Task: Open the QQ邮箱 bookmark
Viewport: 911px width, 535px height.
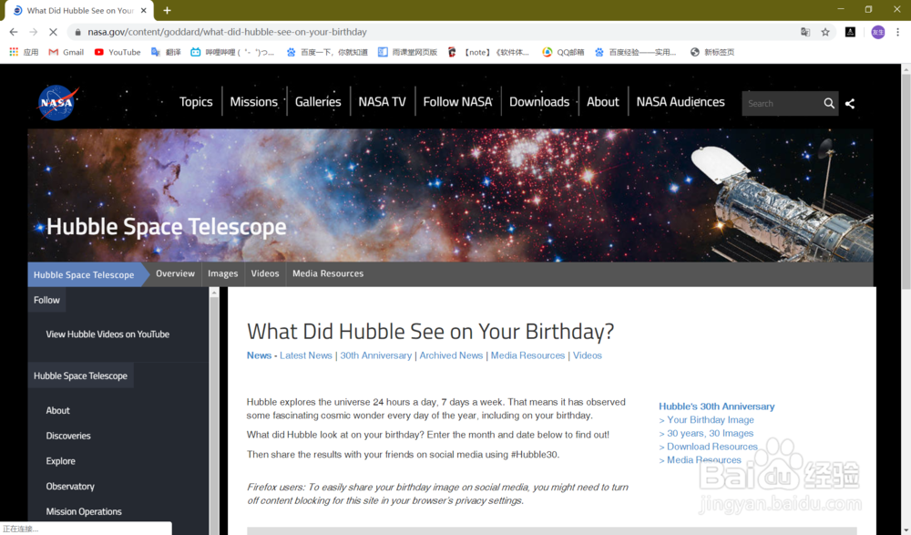Action: coord(563,52)
